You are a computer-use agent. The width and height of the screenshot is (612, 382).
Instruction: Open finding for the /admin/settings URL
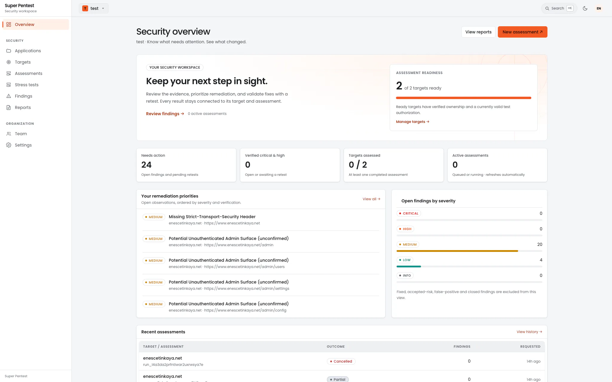click(x=261, y=285)
